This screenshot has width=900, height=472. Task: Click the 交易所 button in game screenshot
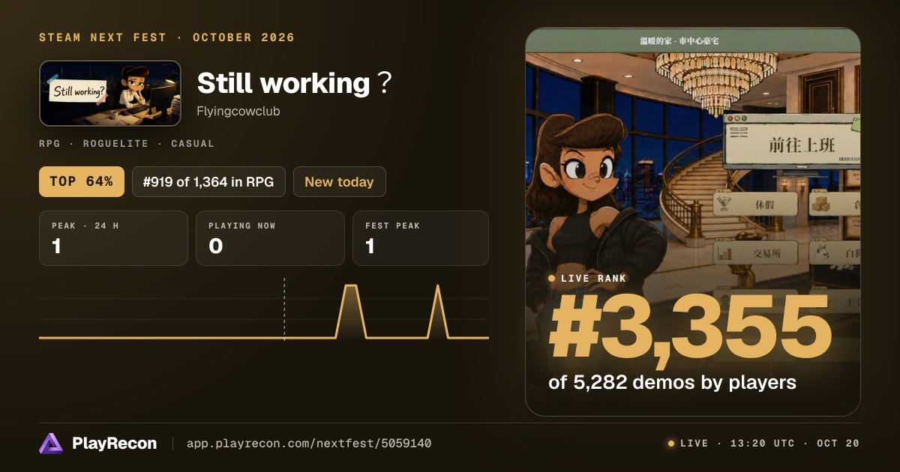point(755,253)
